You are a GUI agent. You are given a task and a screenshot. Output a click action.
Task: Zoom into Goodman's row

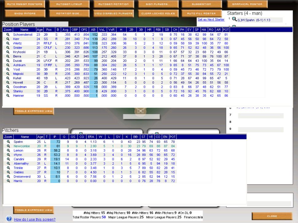click(x=8, y=87)
